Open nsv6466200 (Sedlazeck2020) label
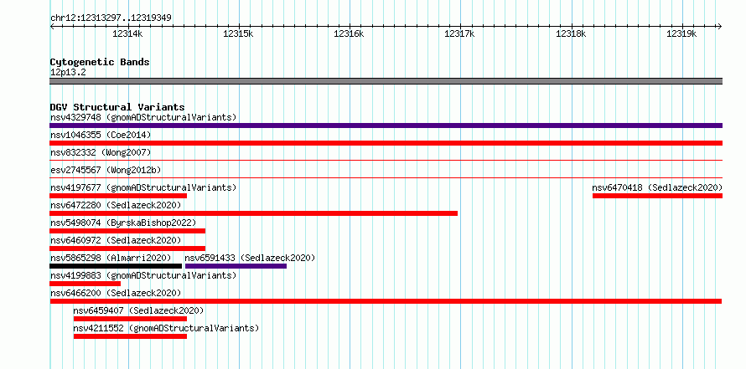Viewport: 746px width, 369px height. pyautogui.click(x=116, y=293)
